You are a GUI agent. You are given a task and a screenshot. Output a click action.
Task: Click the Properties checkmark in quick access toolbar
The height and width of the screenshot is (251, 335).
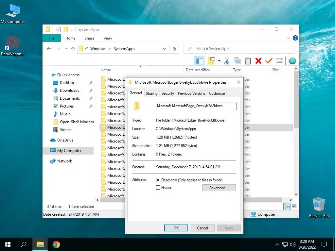coord(59,29)
